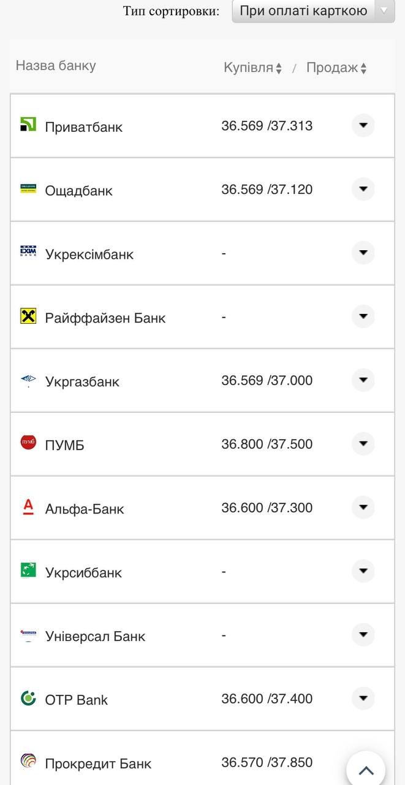405x785 pixels.
Task: Click the OTP Bank green logo
Action: point(28,698)
